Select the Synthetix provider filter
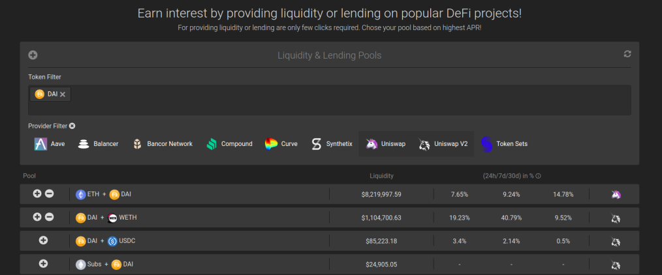The image size is (662, 275). pos(332,144)
